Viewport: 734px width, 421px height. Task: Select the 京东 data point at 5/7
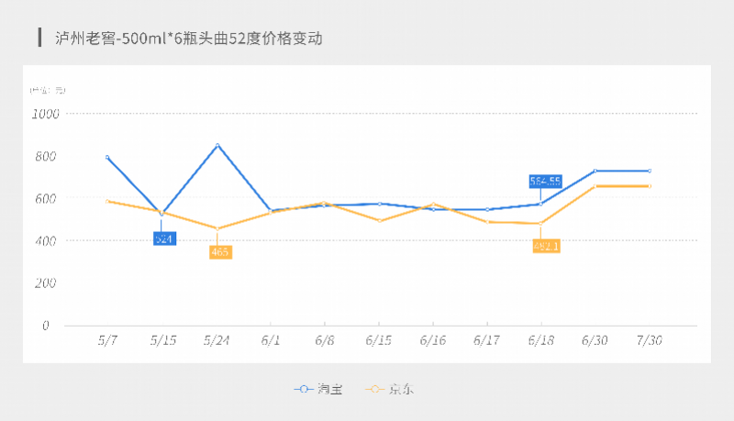(107, 202)
